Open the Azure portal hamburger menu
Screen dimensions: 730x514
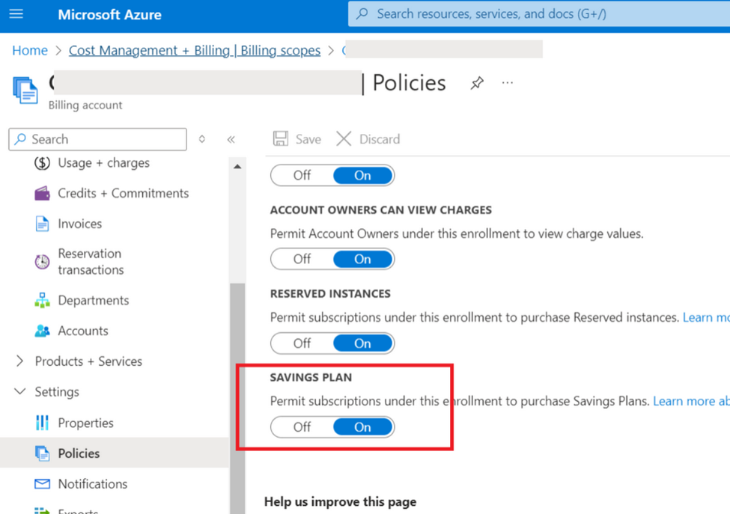(16, 14)
